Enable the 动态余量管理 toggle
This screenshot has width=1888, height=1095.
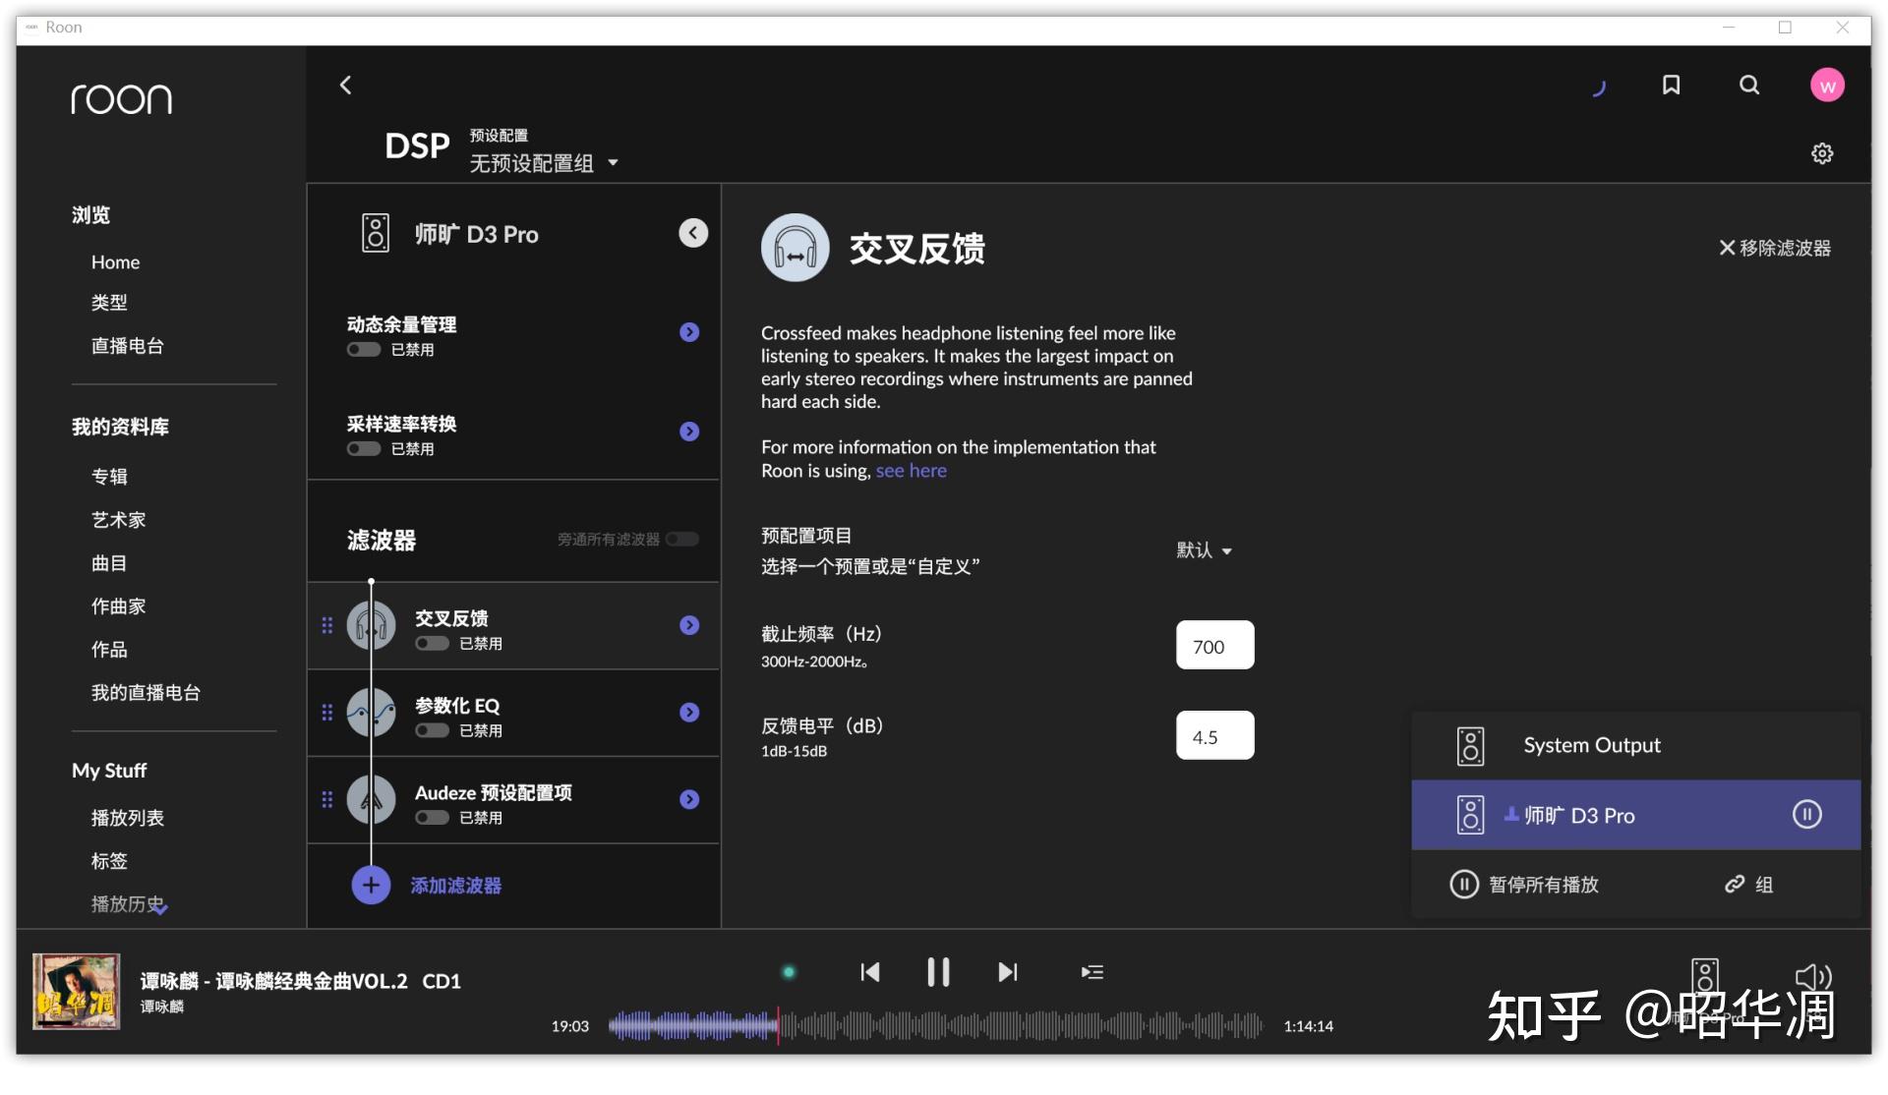click(x=362, y=349)
